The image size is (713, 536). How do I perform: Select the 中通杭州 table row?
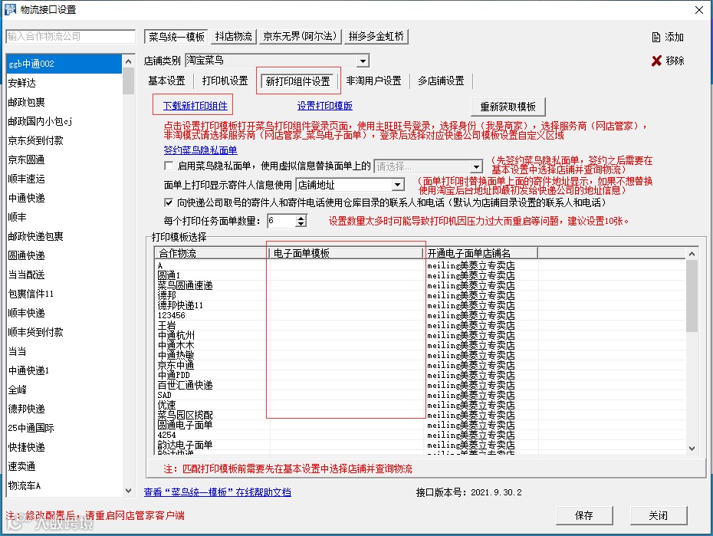(x=420, y=336)
